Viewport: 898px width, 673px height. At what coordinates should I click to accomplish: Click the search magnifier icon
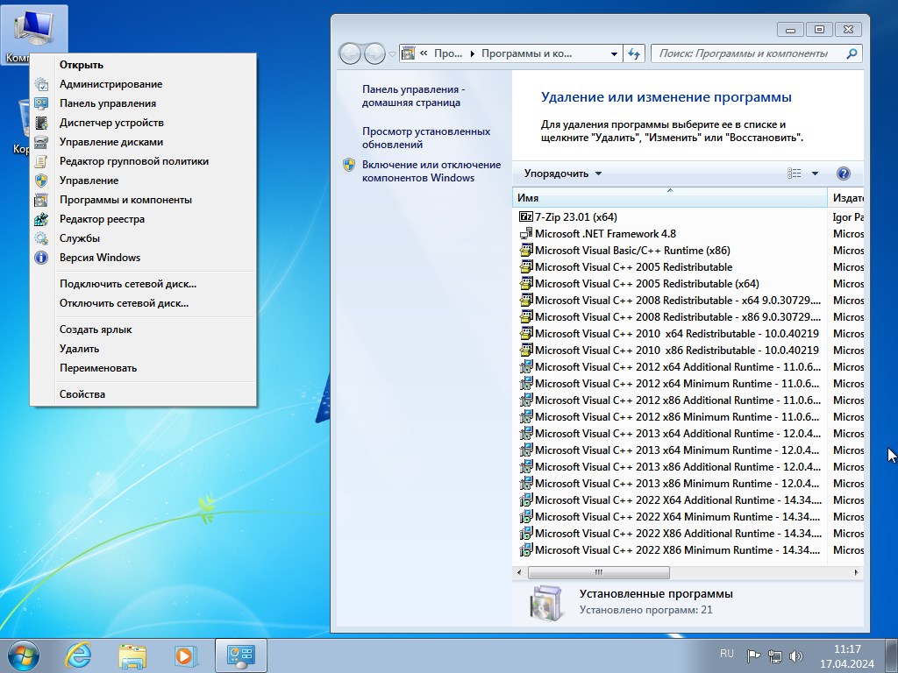pos(852,53)
